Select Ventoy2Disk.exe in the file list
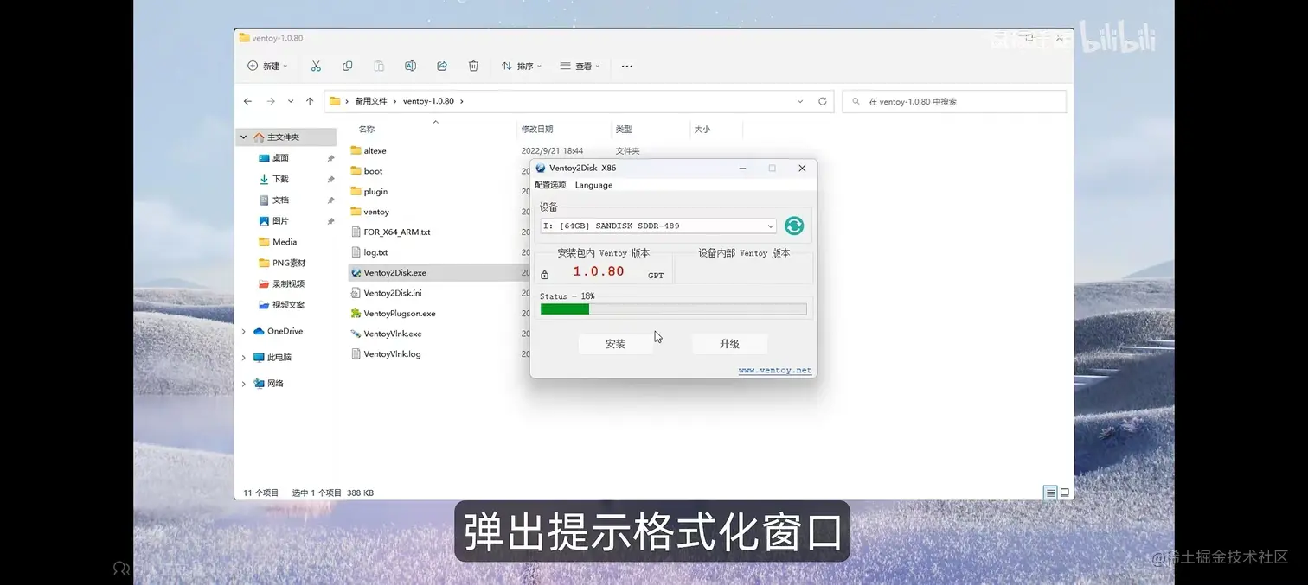1308x585 pixels. (394, 272)
